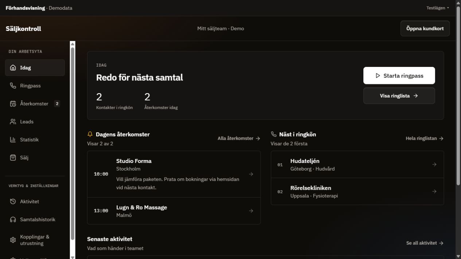The width and height of the screenshot is (461, 259).
Task: Click the arrow on Studio Forma row
Action: 251,174
